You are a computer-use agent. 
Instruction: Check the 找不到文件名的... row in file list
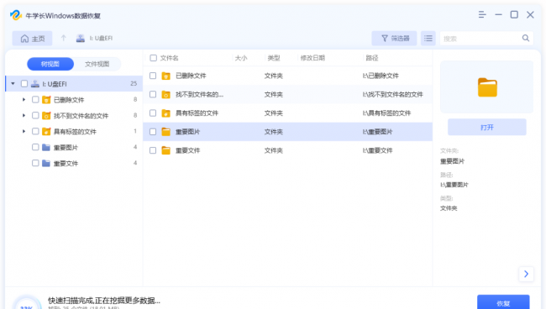point(153,94)
